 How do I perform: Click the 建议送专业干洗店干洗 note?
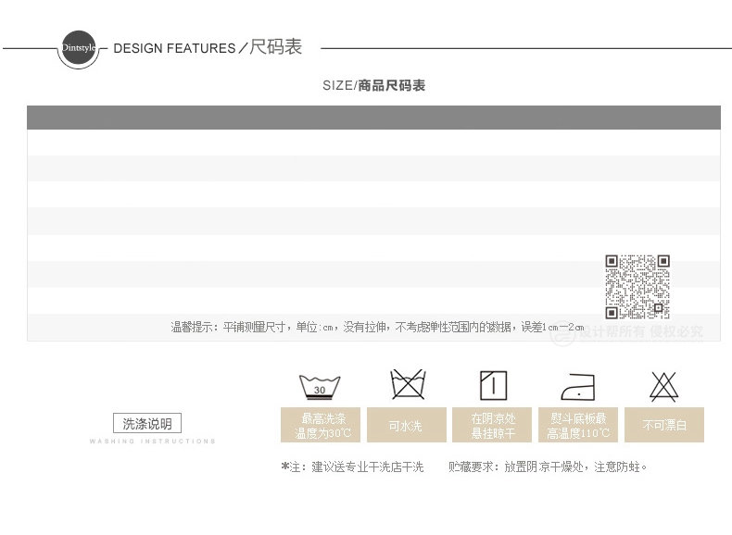(352, 467)
